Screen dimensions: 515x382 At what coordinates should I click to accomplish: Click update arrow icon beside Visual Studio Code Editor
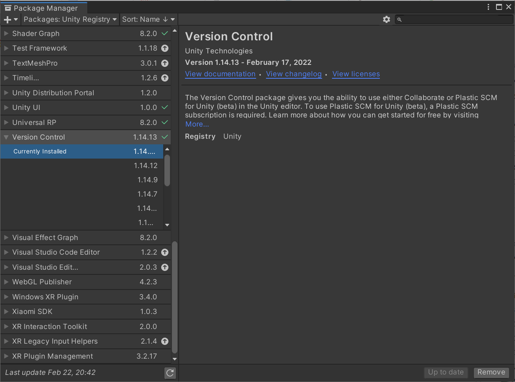[x=165, y=252]
